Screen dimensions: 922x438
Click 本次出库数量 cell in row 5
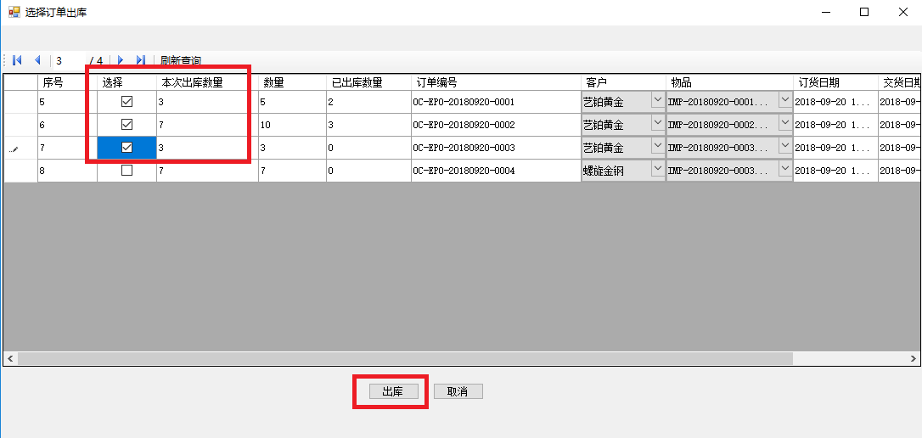tap(207, 102)
